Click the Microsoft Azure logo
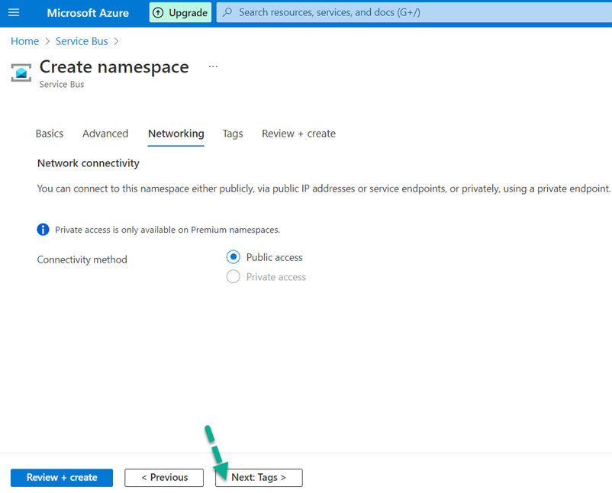This screenshot has width=612, height=493. (x=88, y=12)
